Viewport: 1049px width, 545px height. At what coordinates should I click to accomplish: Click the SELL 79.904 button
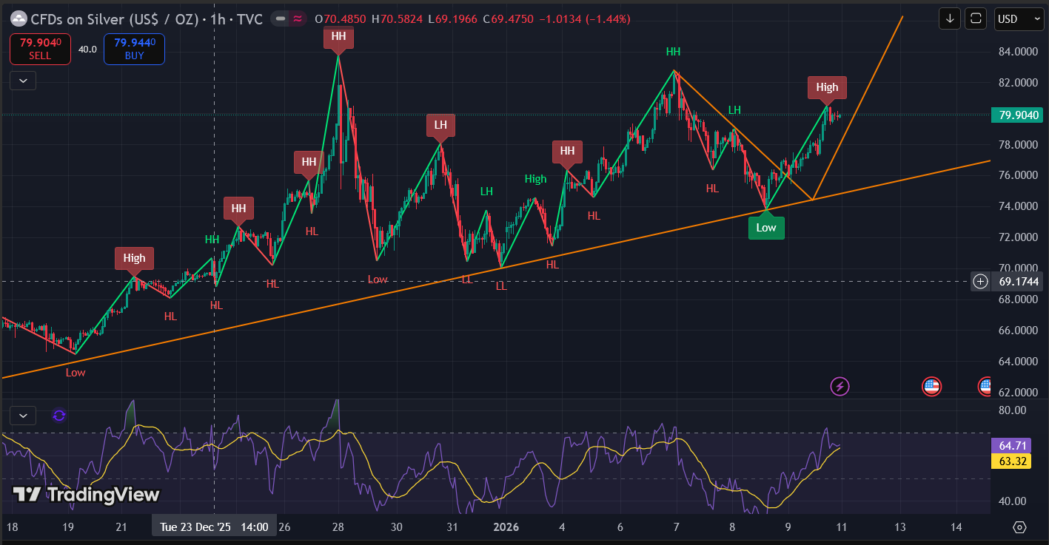click(x=40, y=49)
